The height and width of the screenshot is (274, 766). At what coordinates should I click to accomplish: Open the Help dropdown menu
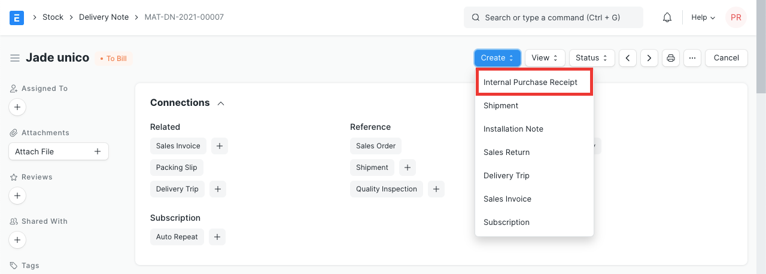point(703,17)
